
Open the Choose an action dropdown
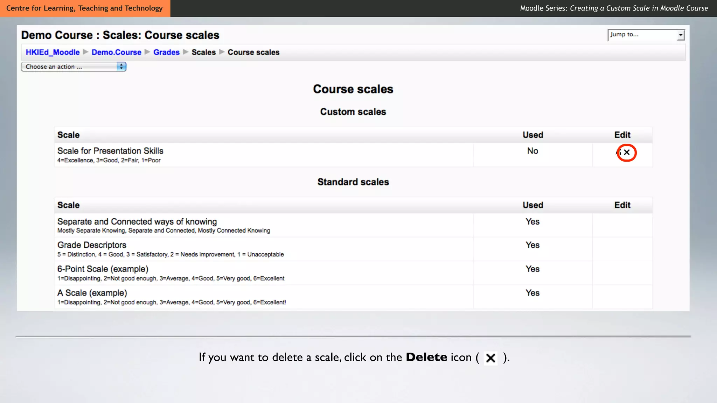(x=74, y=66)
